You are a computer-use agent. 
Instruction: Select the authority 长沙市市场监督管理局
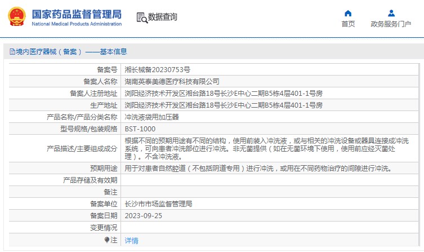point(158,204)
